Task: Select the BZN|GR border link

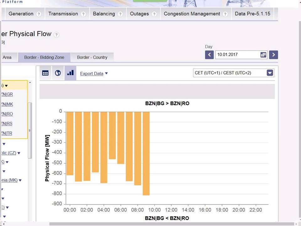Action: click(x=7, y=94)
